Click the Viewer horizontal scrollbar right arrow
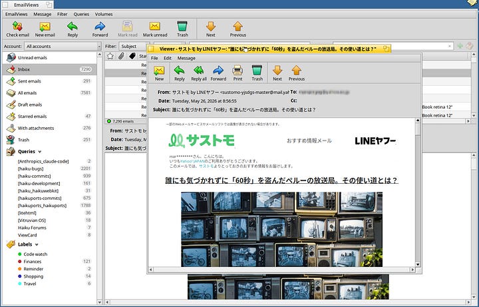Image resolution: width=479 pixels, height=307 pixels. click(x=412, y=270)
